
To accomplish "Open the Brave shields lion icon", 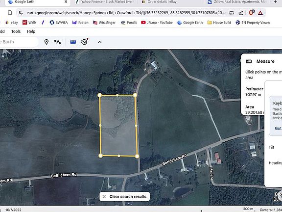I will tap(251, 12).
